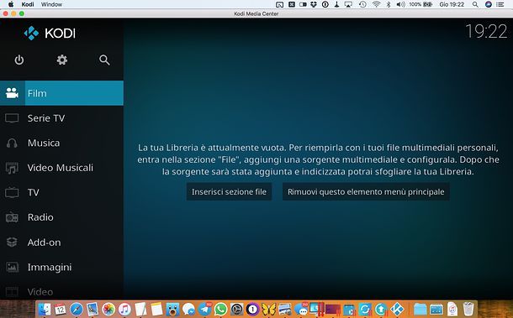This screenshot has width=513, height=318.
Task: Click the Kodi clock showing 19:22
Action: point(486,31)
